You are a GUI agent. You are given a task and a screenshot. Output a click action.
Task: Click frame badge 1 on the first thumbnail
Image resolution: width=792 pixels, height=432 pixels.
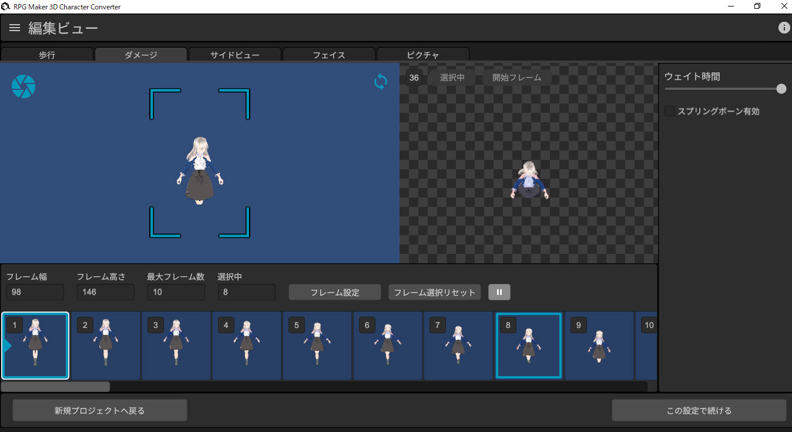click(14, 324)
